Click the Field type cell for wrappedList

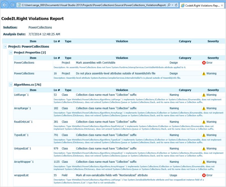(x=65, y=175)
